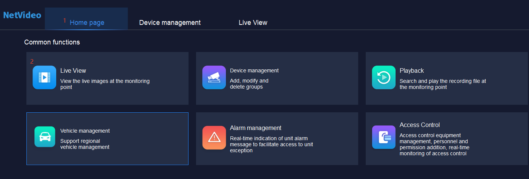Switch to the Home page tab
The image size is (529, 179).
point(87,23)
